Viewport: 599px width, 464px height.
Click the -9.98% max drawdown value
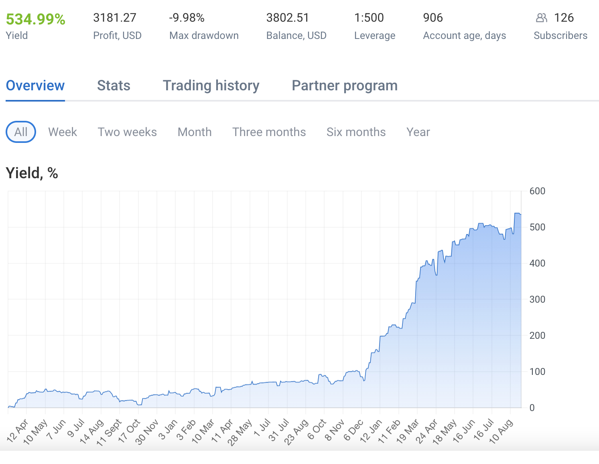(x=187, y=18)
